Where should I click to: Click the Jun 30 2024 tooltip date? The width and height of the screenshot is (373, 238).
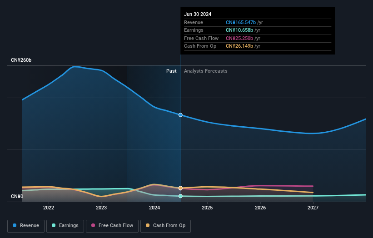[x=198, y=14]
